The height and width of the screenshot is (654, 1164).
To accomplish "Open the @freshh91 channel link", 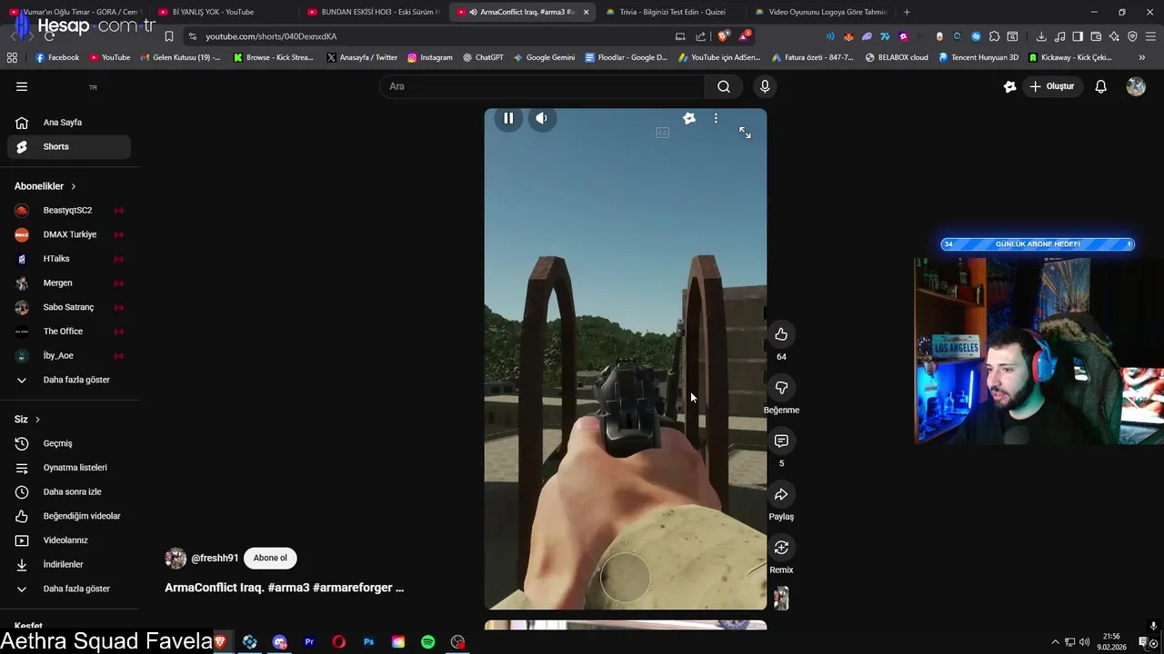I will point(215,558).
